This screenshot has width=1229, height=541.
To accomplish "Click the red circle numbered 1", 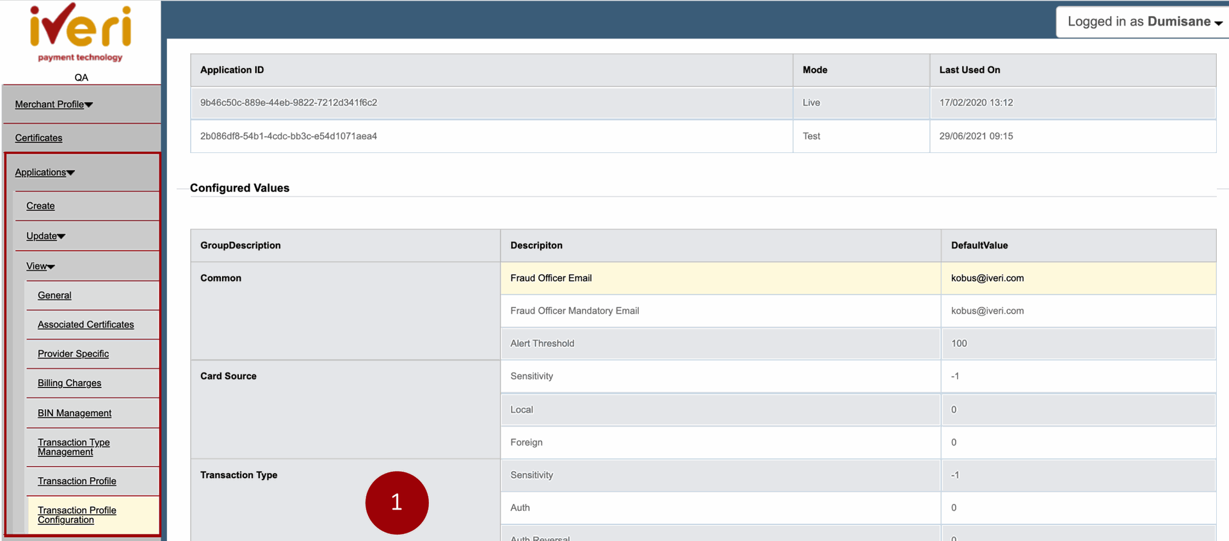I will [x=397, y=503].
